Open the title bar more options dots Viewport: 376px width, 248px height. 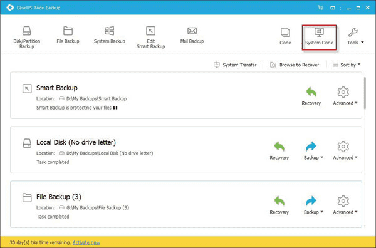[x=340, y=8]
